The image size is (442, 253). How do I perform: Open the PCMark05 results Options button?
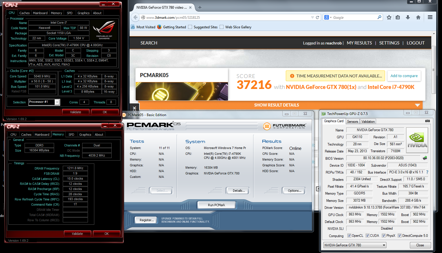coord(294,191)
